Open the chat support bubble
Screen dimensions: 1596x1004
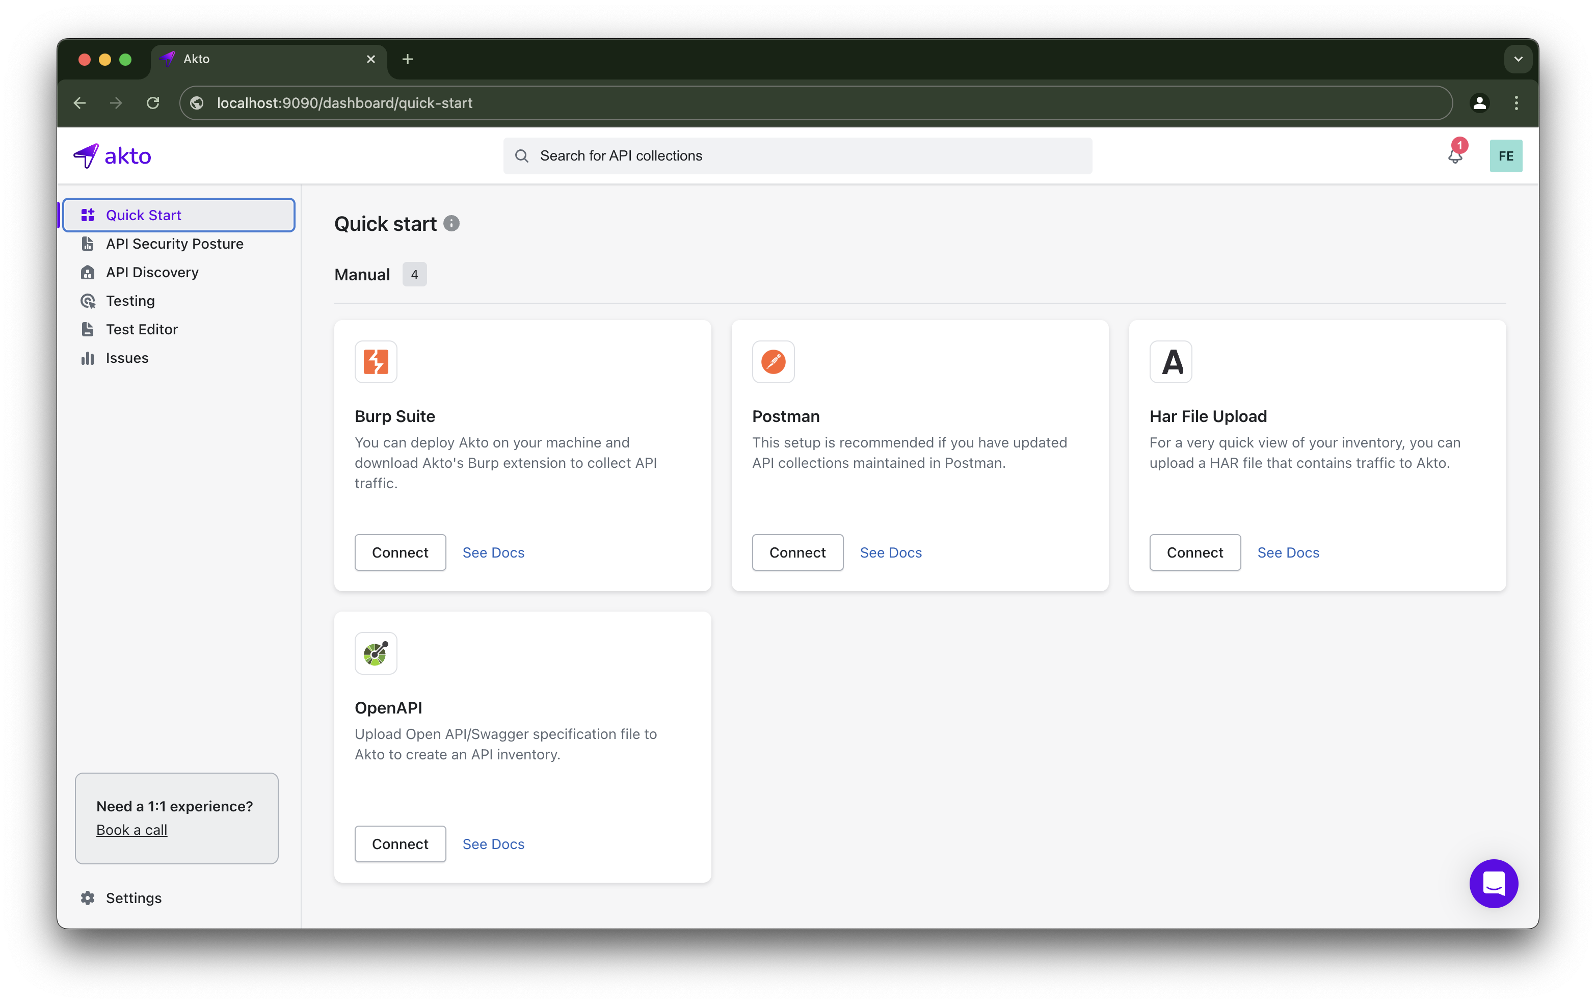pyautogui.click(x=1493, y=883)
